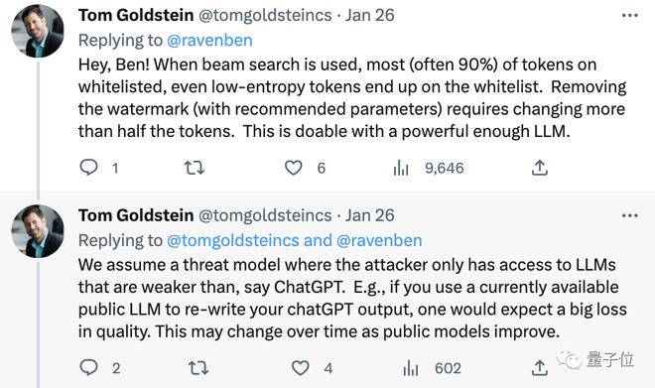View analytics of tweet with 602 views
This screenshot has width=655, height=388.
(x=411, y=368)
